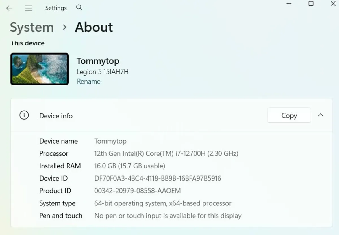
Task: Open the hamburger navigation menu
Action: pos(29,8)
